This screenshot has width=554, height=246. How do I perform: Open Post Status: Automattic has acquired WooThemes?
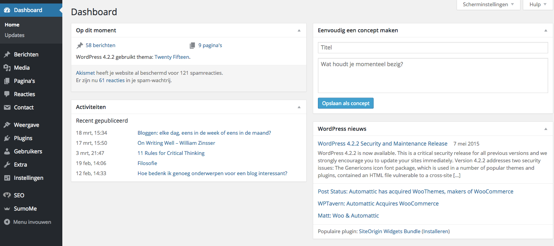416,192
